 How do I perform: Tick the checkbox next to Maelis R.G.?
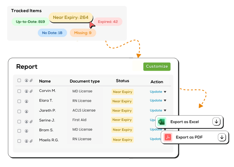tap(19, 141)
